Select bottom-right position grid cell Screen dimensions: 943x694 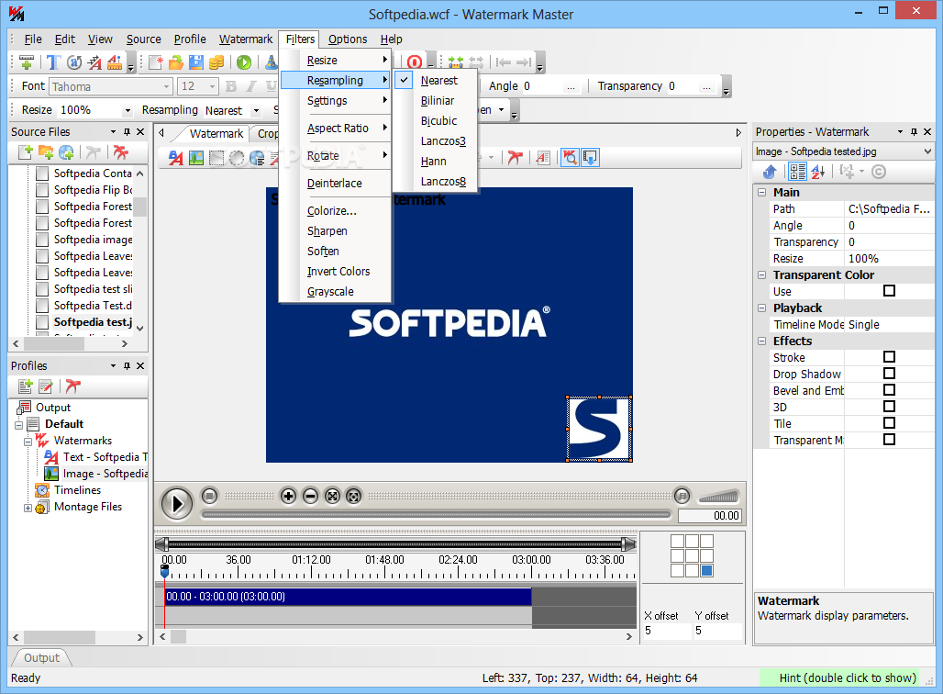[706, 571]
